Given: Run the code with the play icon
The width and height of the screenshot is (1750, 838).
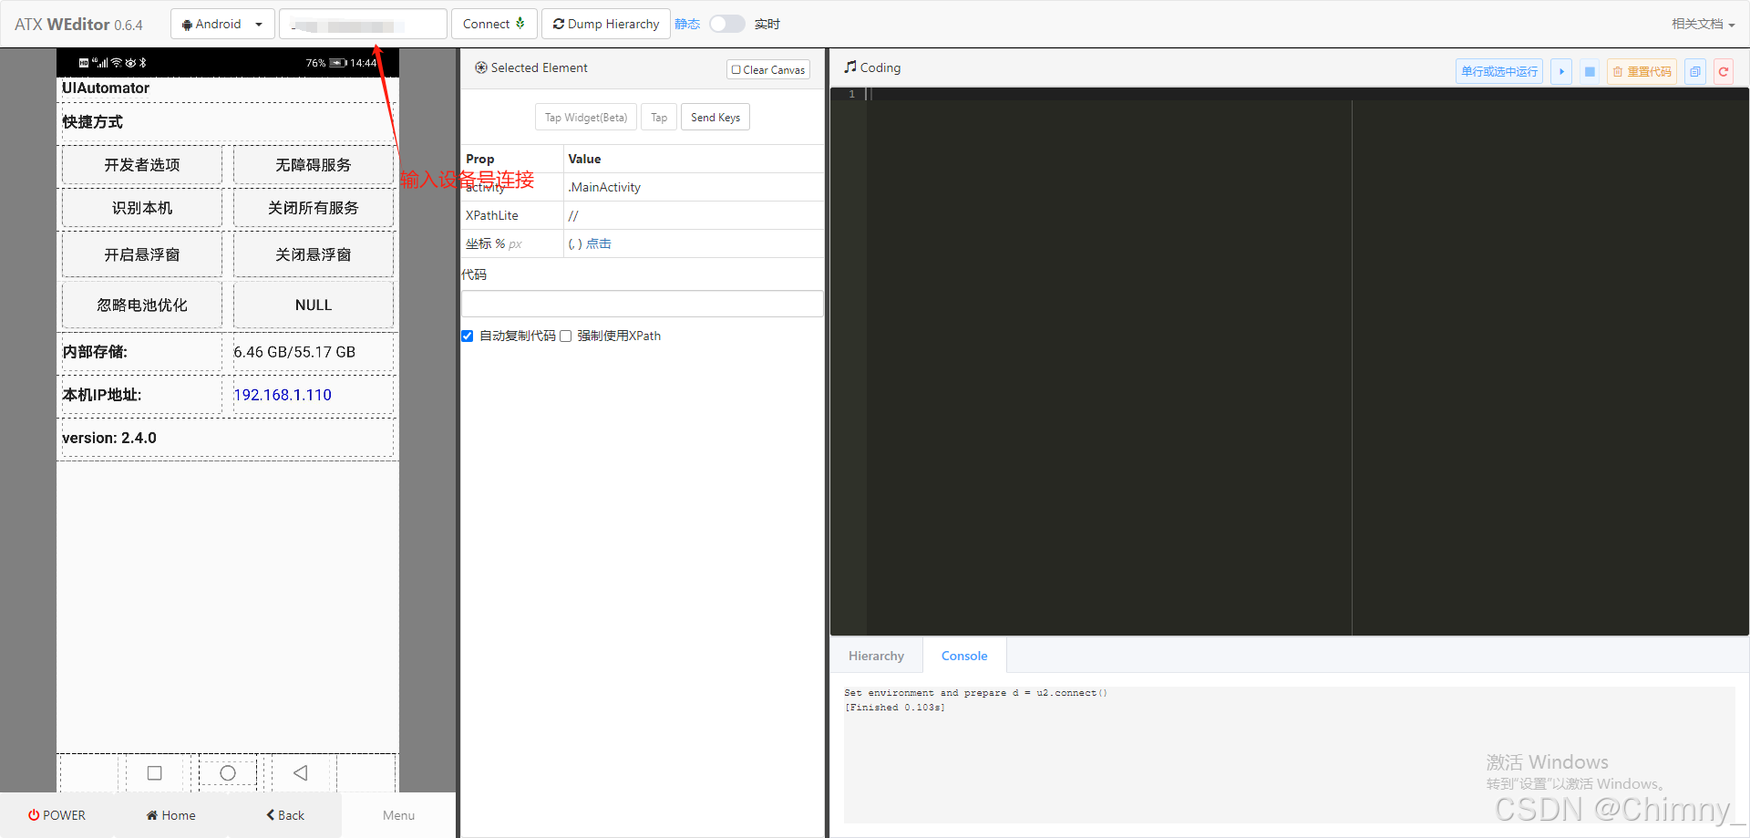Looking at the screenshot, I should click(1561, 71).
